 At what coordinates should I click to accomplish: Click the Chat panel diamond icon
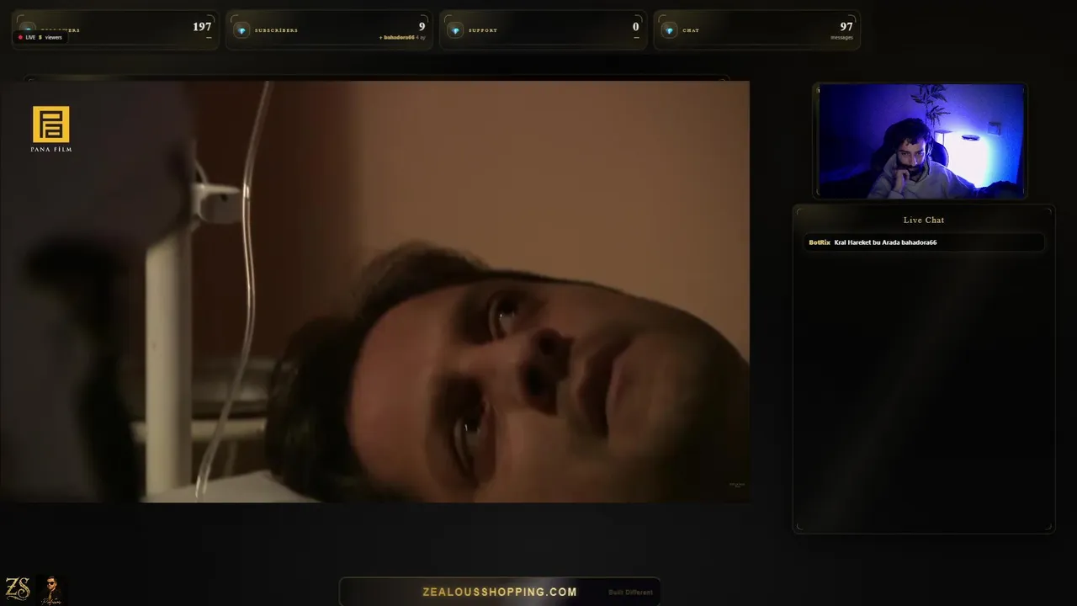[669, 30]
